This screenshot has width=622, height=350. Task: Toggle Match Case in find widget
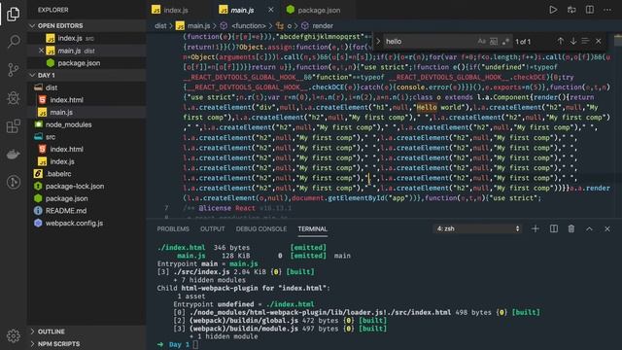pyautogui.click(x=481, y=41)
